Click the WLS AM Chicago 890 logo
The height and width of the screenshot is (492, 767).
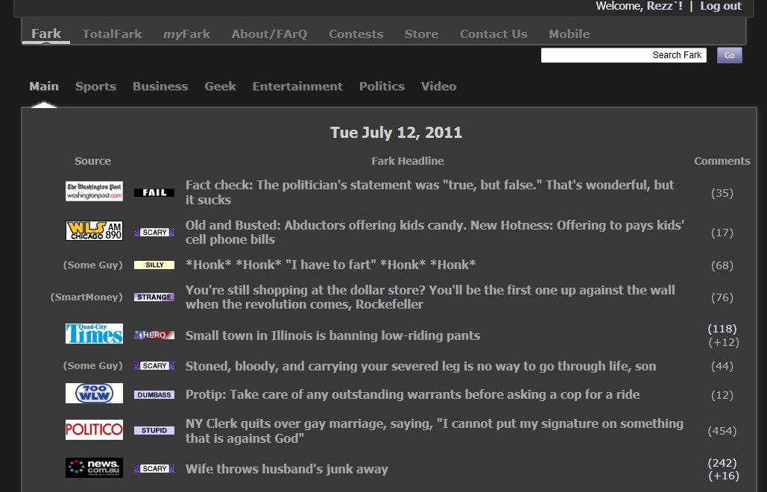coord(94,230)
